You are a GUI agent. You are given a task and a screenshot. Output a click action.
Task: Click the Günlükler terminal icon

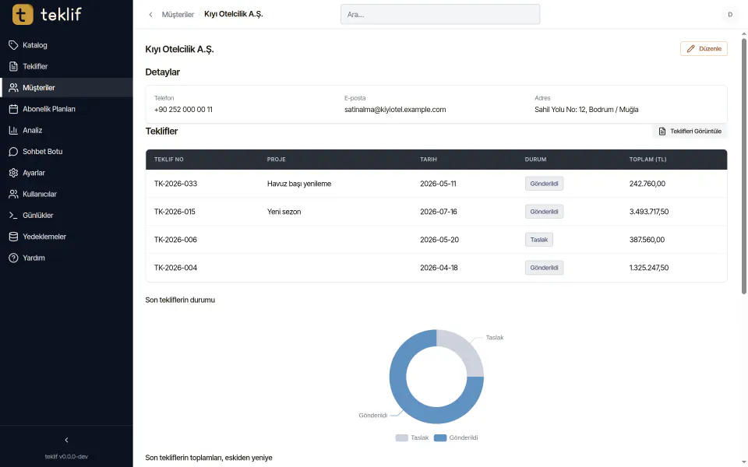point(13,216)
